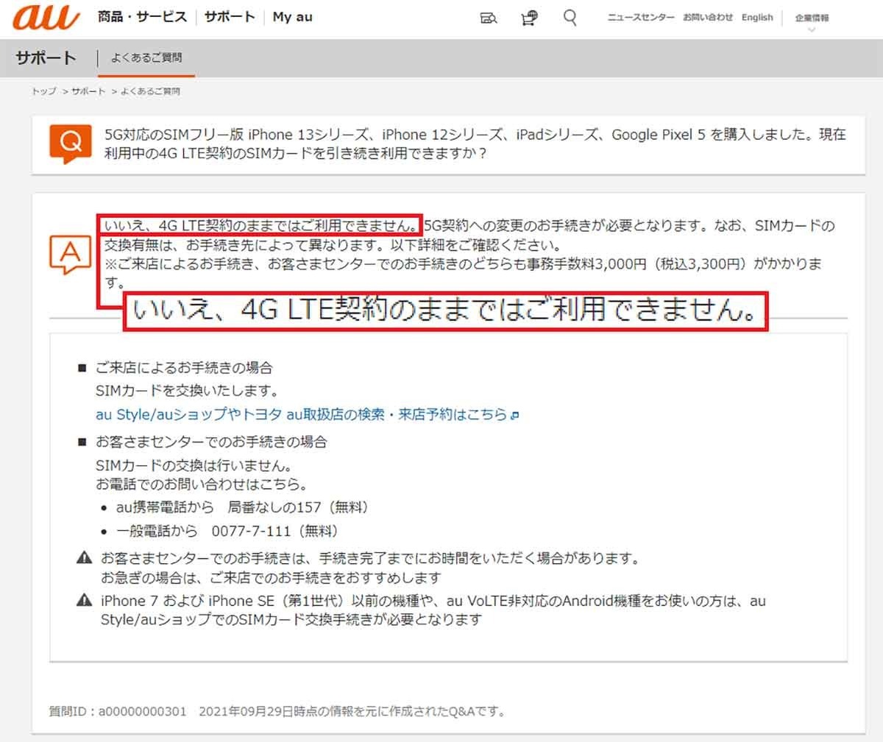Go to ニュースセンター
The image size is (883, 742).
pos(640,18)
